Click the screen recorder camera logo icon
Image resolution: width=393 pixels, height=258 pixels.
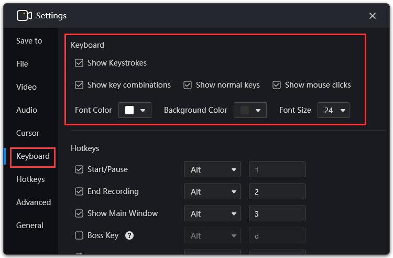24,16
